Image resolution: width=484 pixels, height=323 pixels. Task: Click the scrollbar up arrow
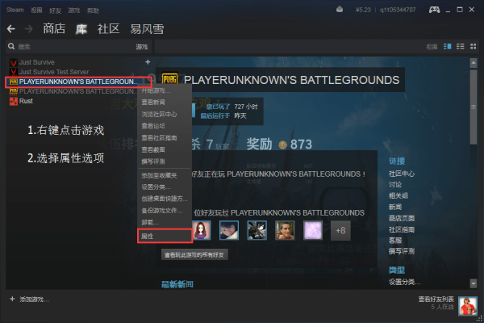[x=474, y=63]
